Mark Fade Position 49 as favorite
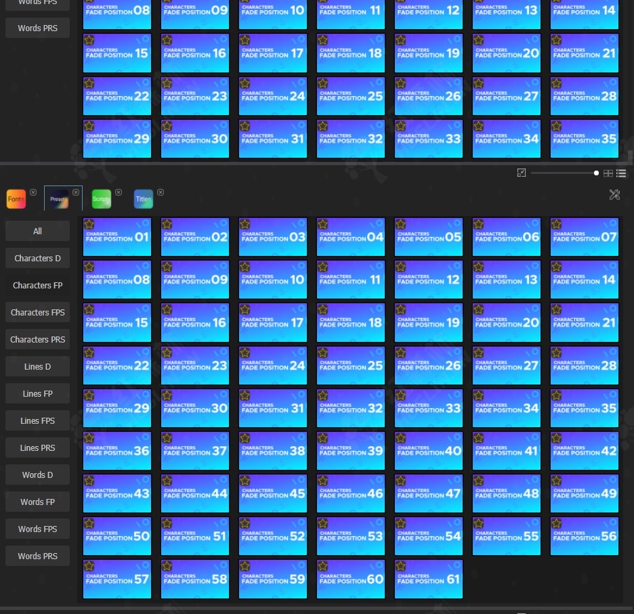The width and height of the screenshot is (634, 614). tap(556, 481)
